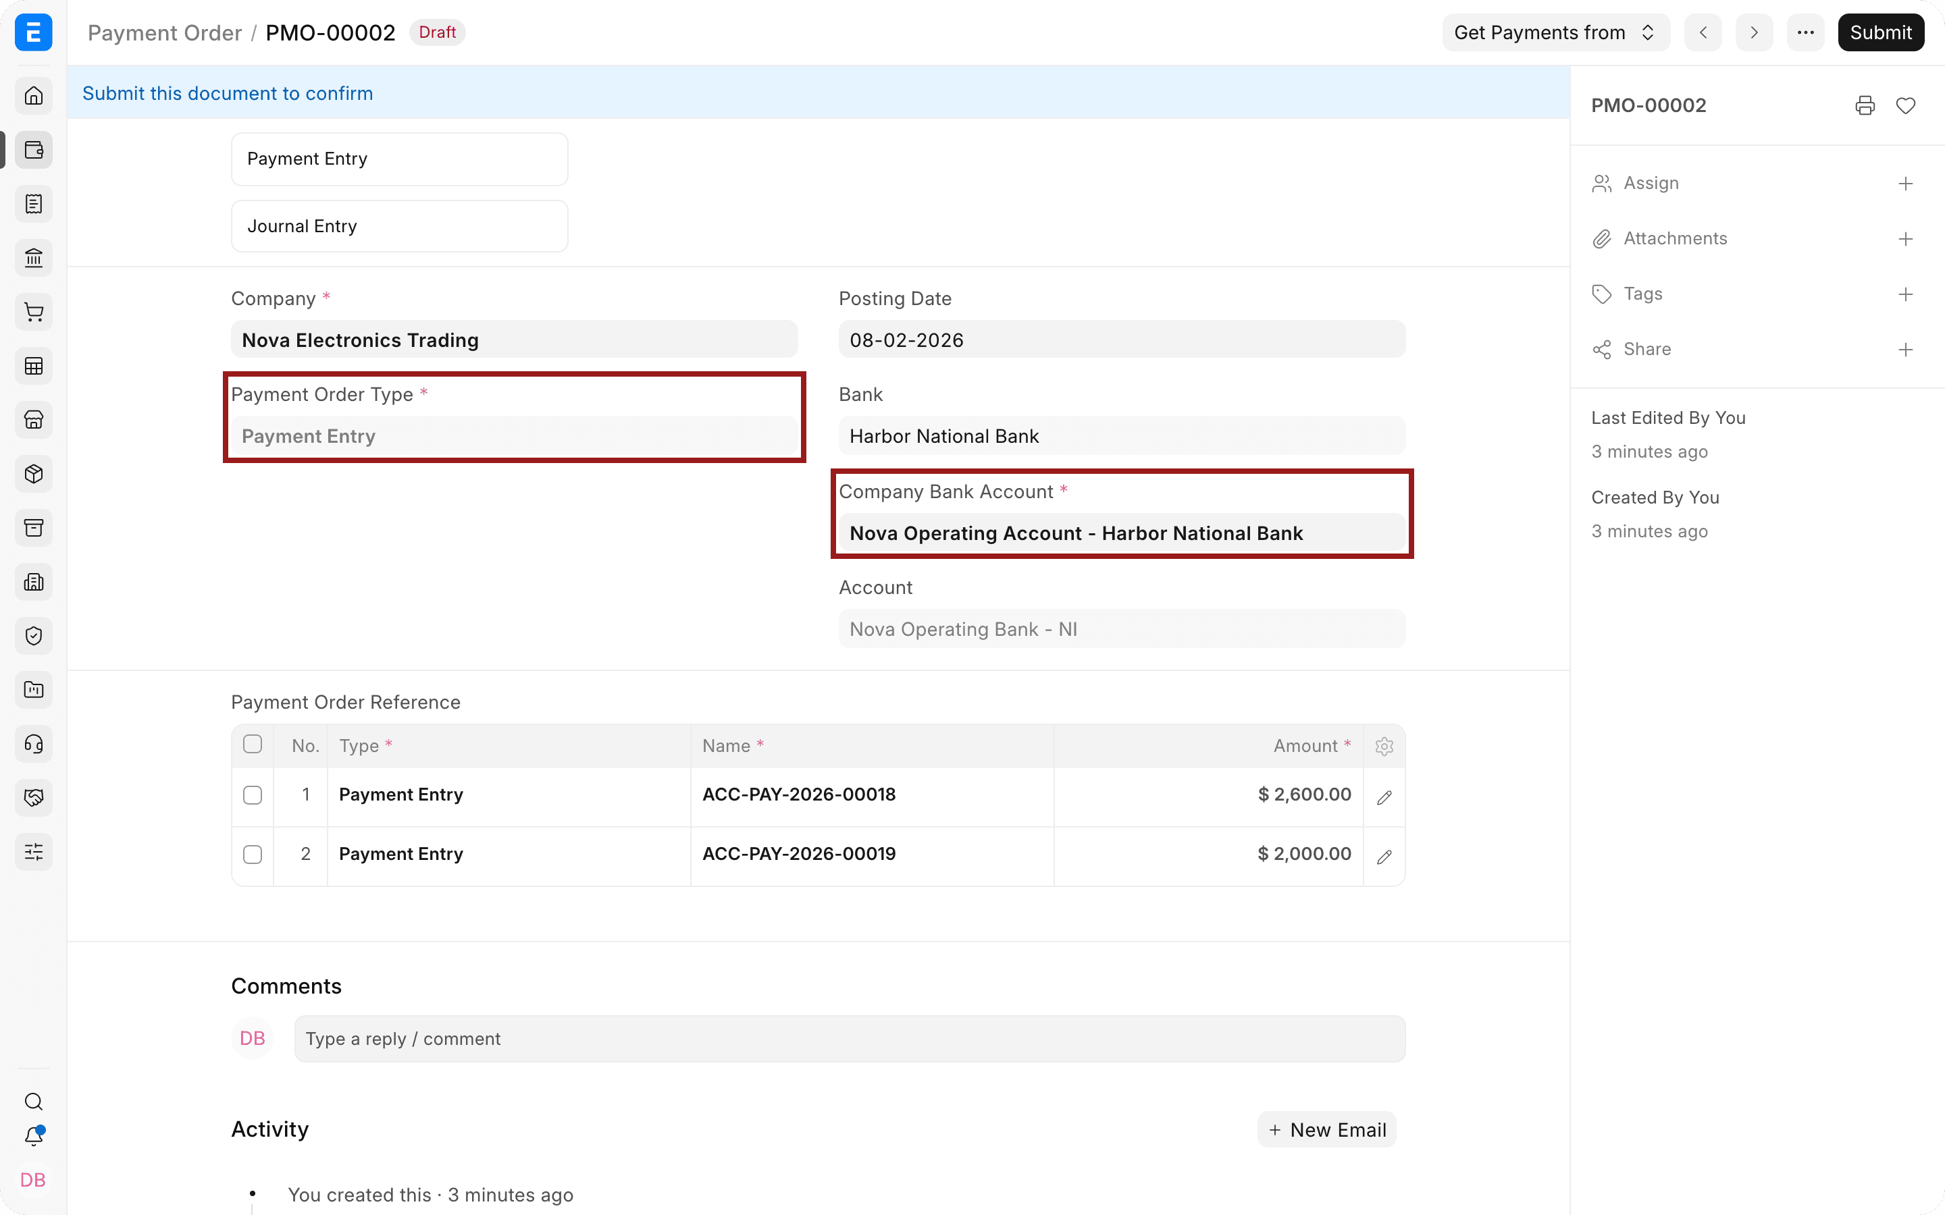
Task: Click the bank building sidebar icon
Action: click(34, 258)
